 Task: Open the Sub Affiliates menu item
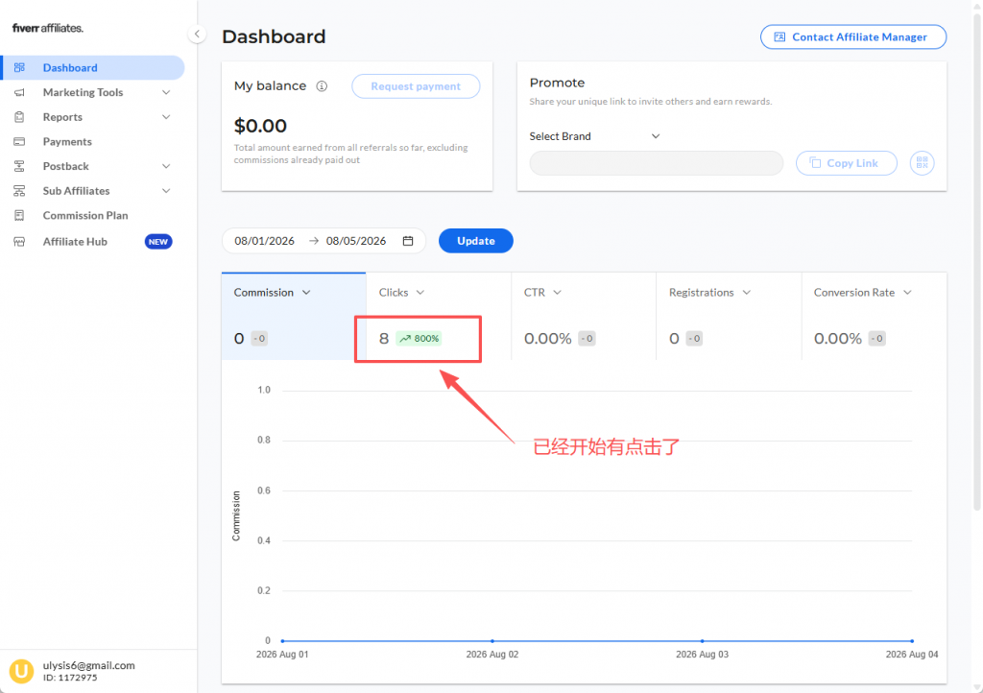[93, 190]
